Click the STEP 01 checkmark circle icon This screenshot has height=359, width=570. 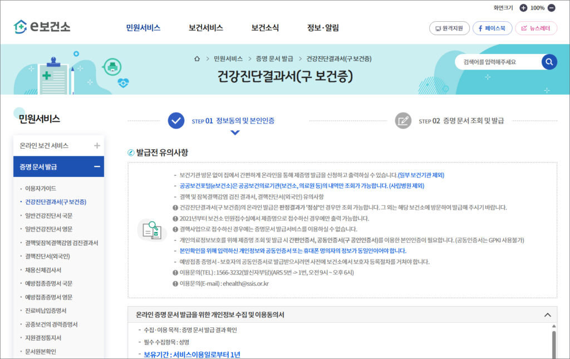(x=176, y=120)
